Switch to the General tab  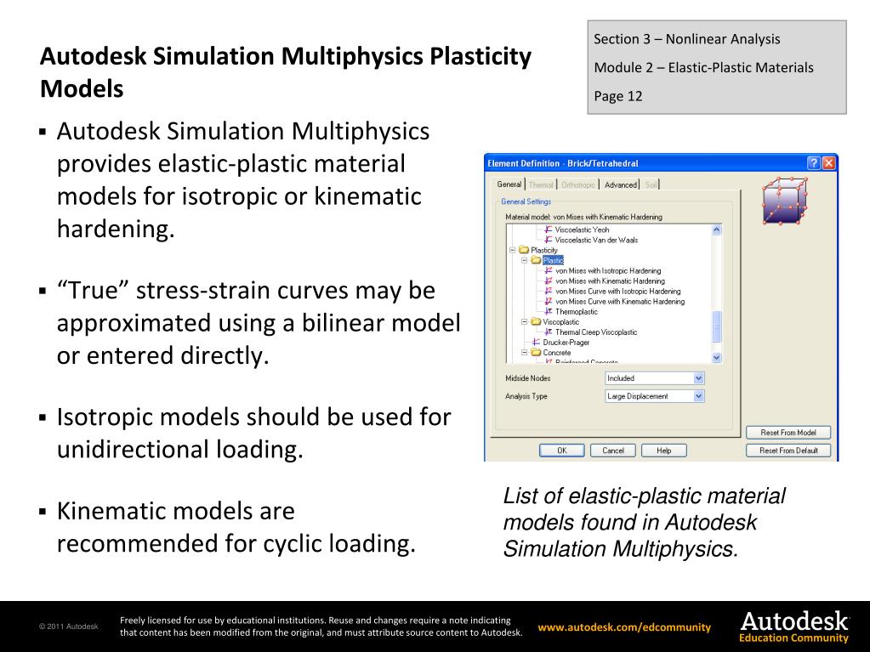(509, 184)
